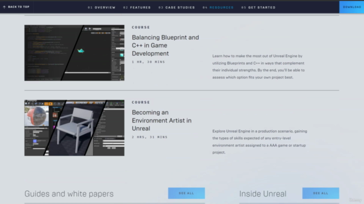
Task: Open the Balancing Blueprint and C++ course thumbnail
Action: coord(75,53)
